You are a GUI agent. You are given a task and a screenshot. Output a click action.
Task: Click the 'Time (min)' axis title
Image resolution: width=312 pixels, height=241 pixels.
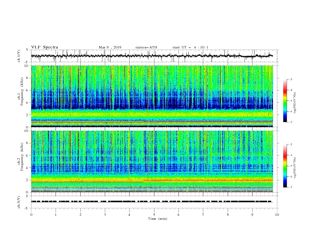158,219
